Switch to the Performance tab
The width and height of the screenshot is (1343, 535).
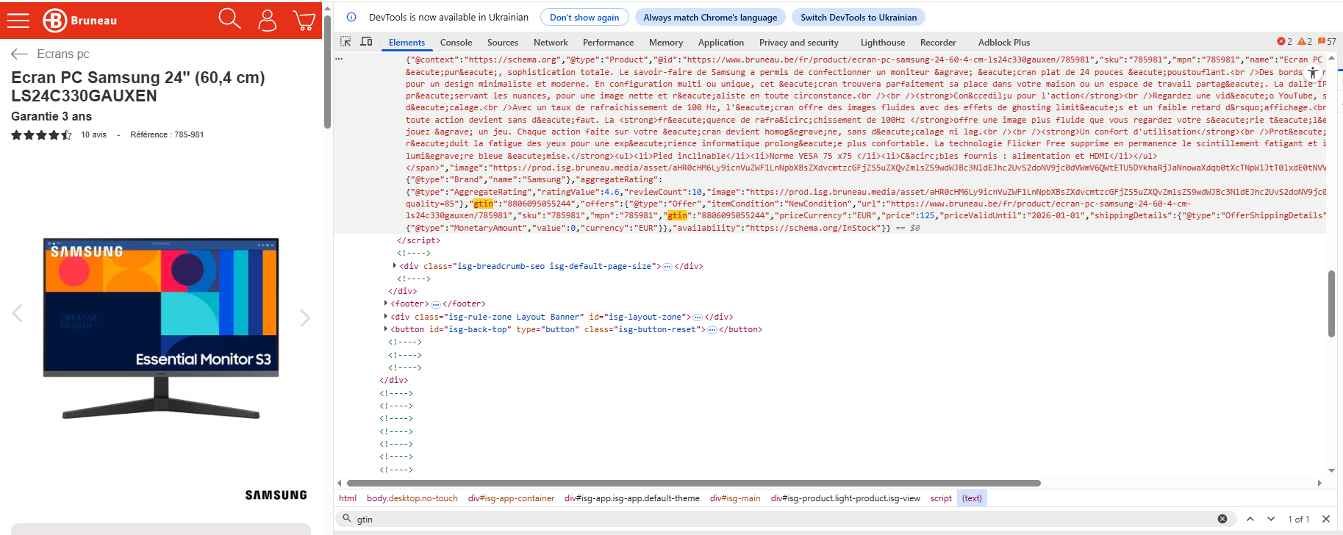[x=609, y=43]
